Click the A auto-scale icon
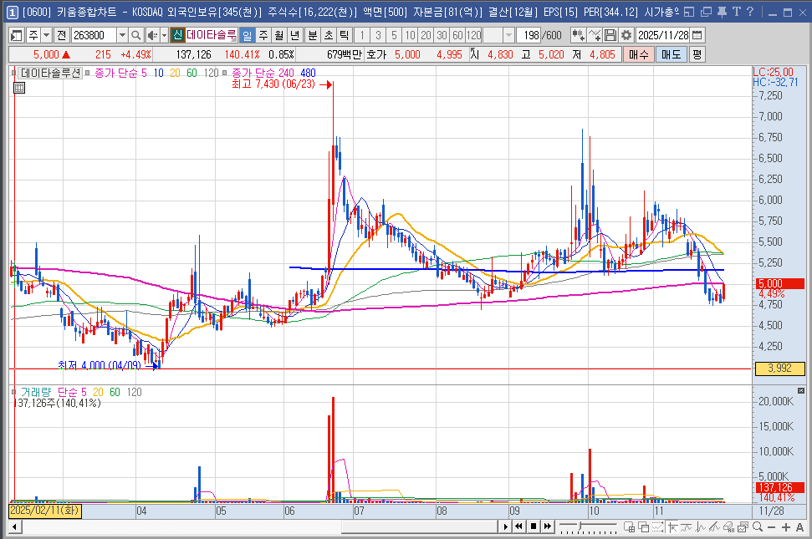Screen dimensions: 812x539 799,527
